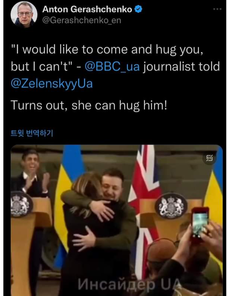
Task: Open the round profile avatar photo
Action: (x=24, y=14)
